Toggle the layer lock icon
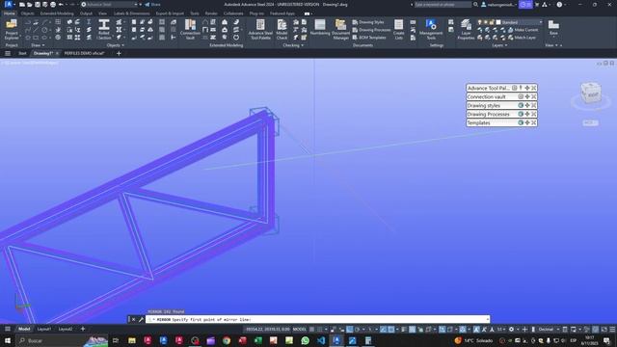The width and height of the screenshot is (617, 347). click(x=492, y=22)
